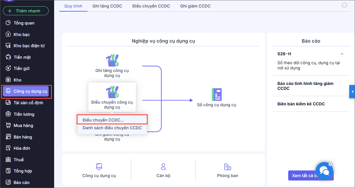Open Biên bản kiểm kê CCDC report

coord(301,104)
